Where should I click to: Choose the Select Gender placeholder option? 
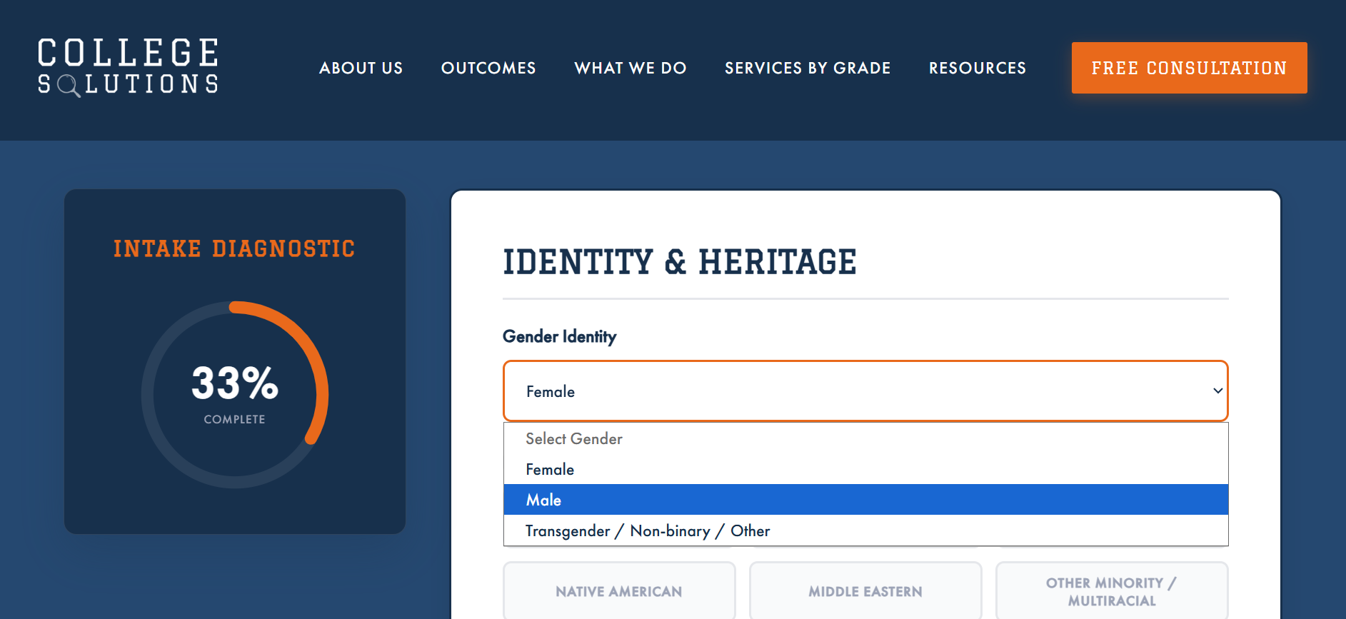click(x=865, y=438)
